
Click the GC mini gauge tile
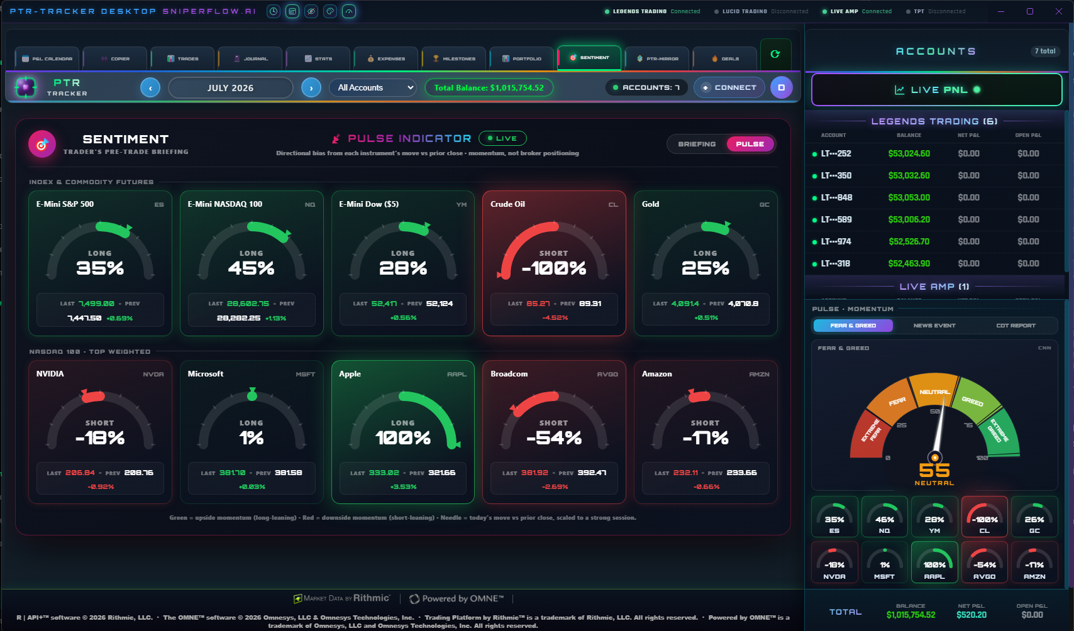pyautogui.click(x=1034, y=517)
